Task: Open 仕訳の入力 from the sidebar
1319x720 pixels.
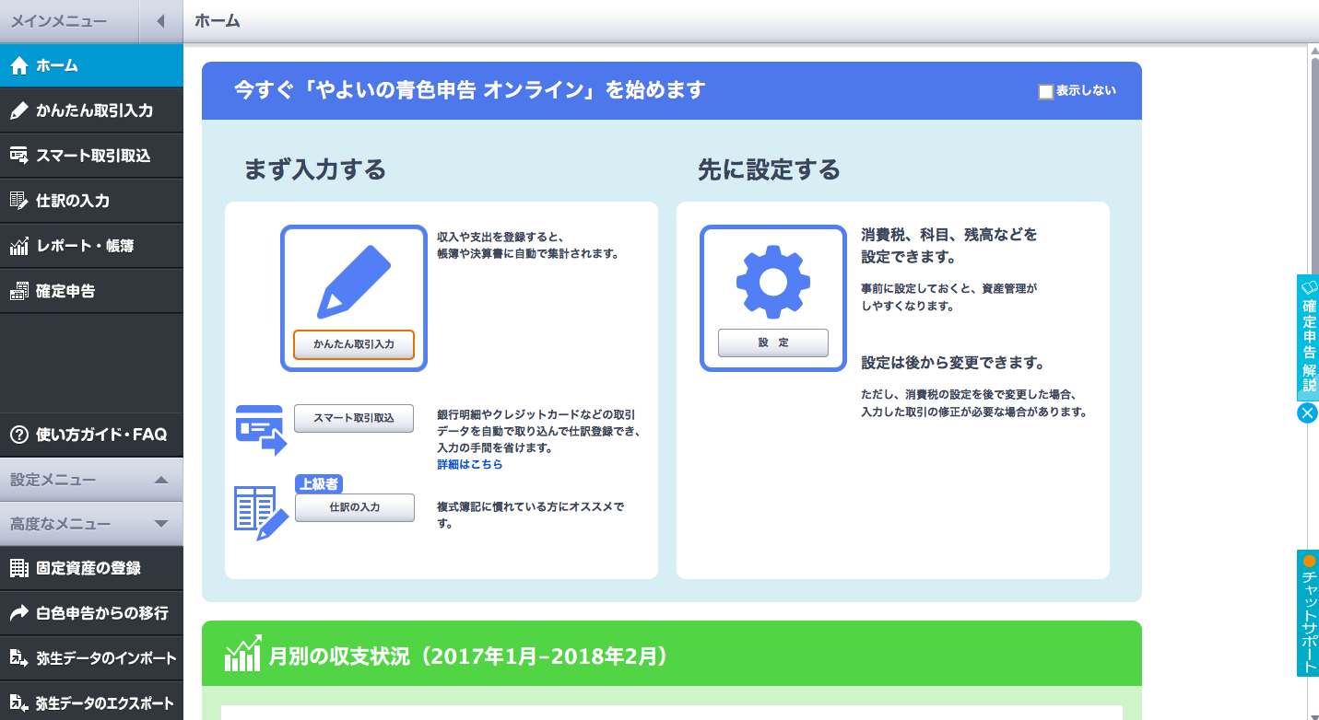Action: click(x=91, y=201)
